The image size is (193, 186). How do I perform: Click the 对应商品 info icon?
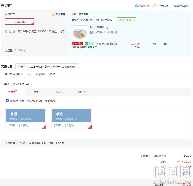[53, 14]
